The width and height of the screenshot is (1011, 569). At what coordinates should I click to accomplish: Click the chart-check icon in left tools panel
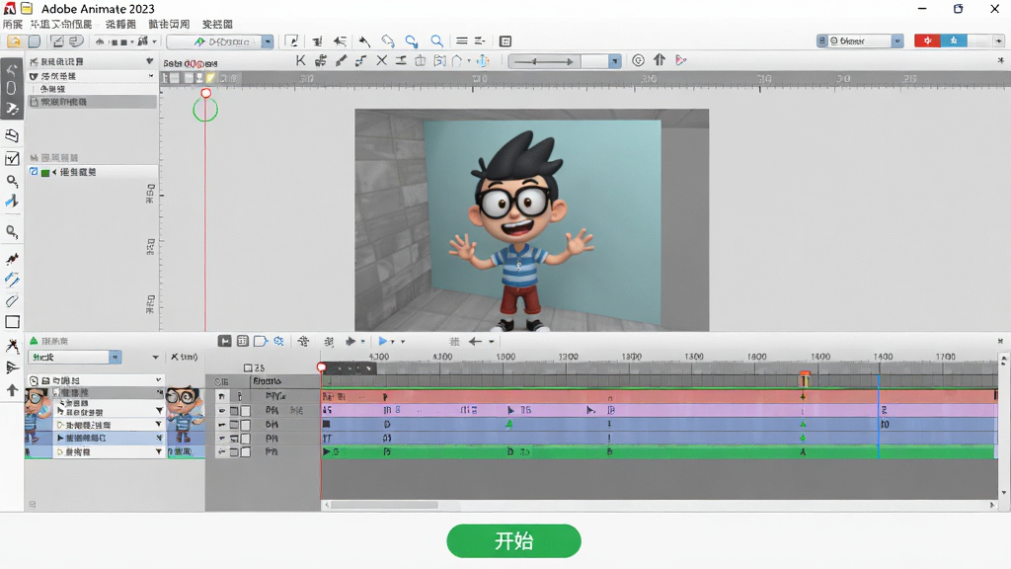coord(12,159)
